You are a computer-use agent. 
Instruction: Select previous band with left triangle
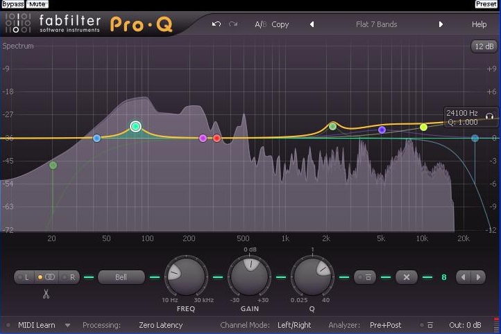[x=464, y=277]
